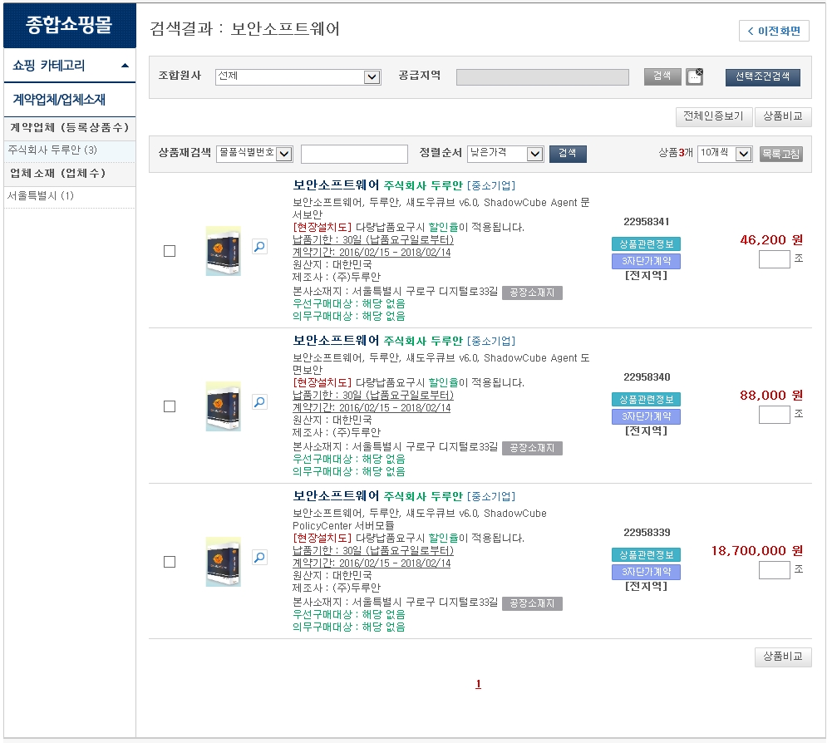Open thumbnail of the 18,700,000원 product

point(223,562)
